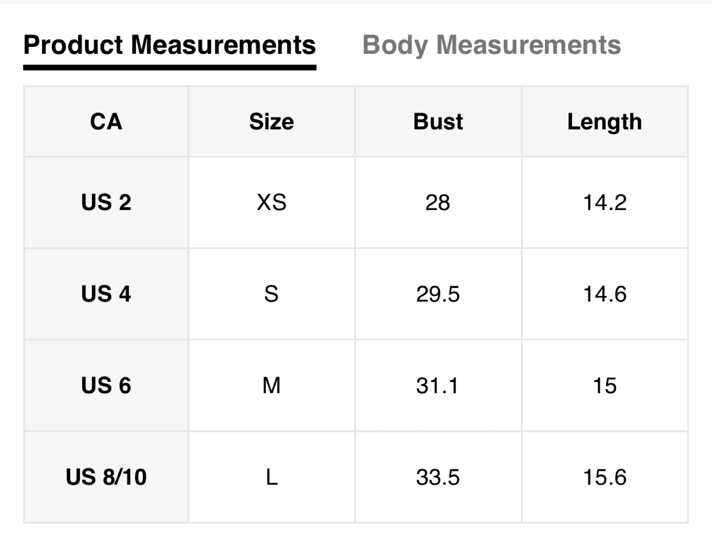Viewport: 712px width, 538px height.
Task: Click the Size column header
Action: coord(271,122)
